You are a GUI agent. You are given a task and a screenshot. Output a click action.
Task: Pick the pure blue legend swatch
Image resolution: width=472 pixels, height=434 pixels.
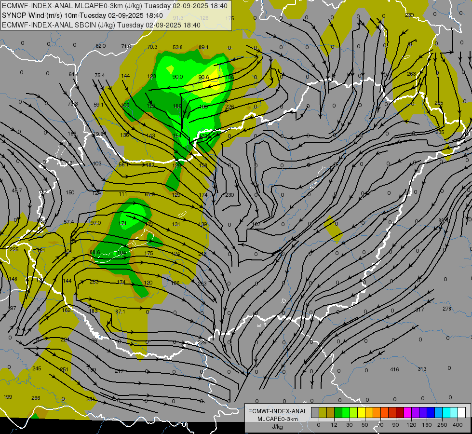[x=431, y=413]
